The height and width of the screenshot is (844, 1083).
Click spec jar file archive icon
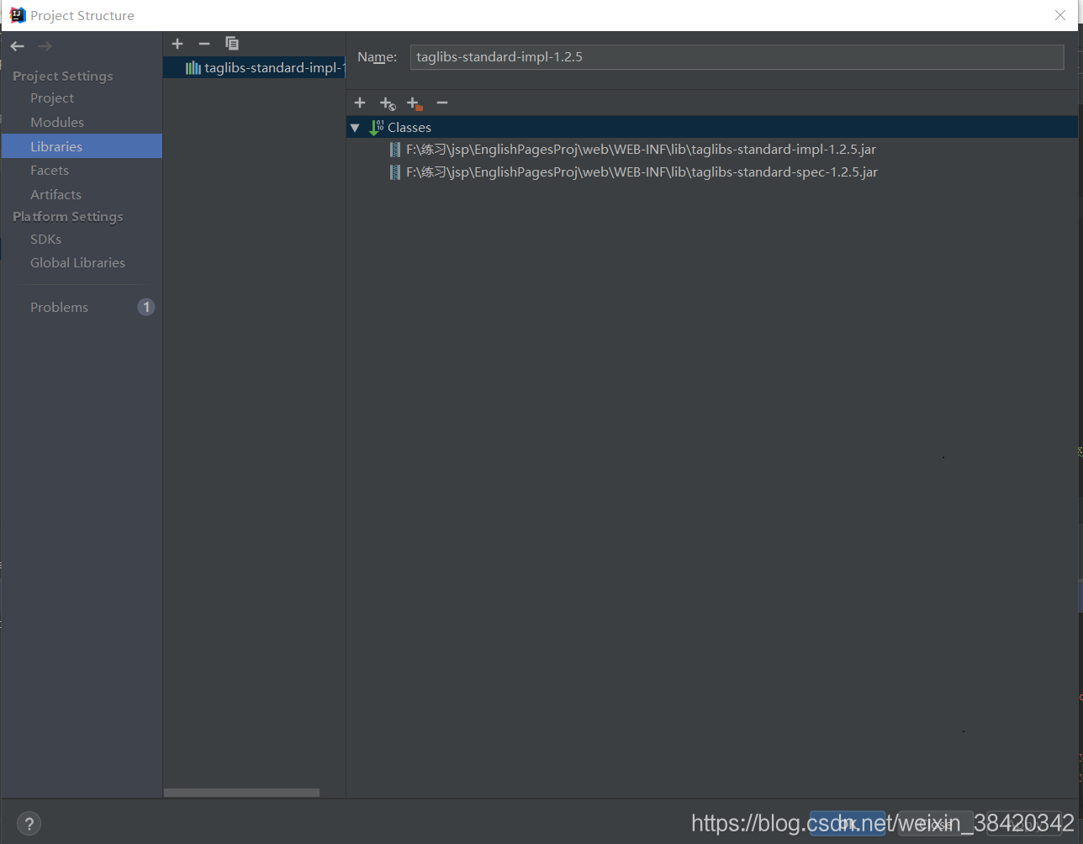395,172
